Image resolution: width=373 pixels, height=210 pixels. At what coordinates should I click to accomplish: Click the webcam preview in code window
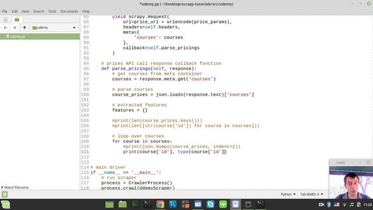pos(351,183)
